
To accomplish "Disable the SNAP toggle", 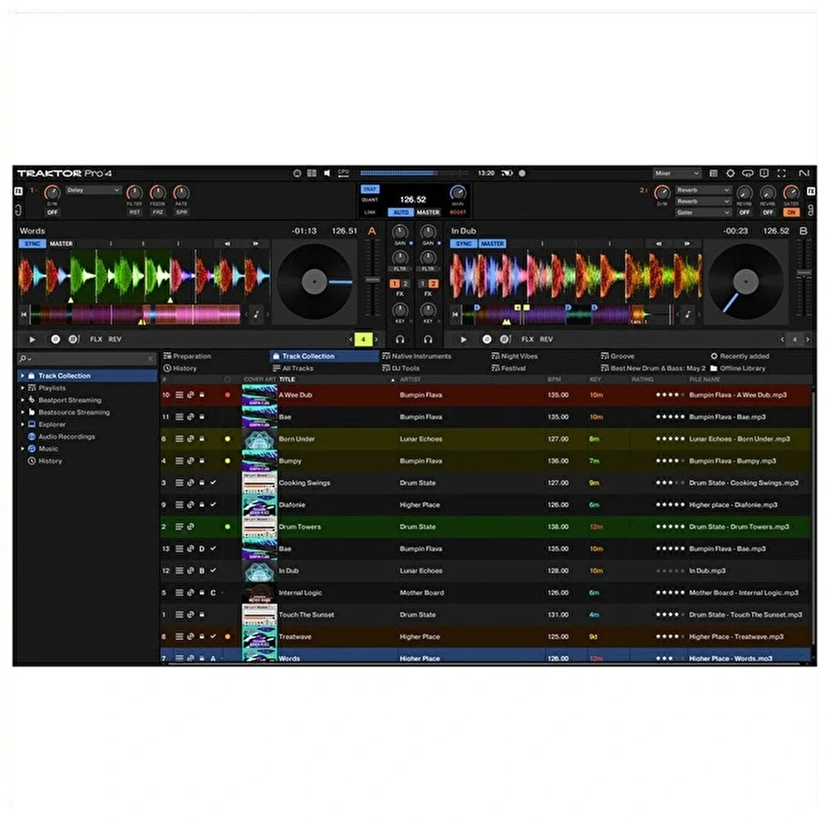I will [x=370, y=189].
